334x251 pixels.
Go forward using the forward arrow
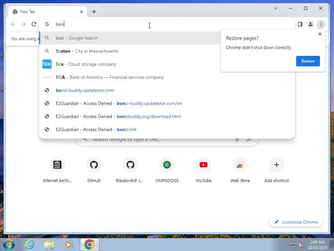(x=23, y=24)
